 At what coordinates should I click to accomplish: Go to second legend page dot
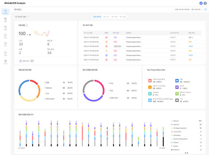[x=187, y=153]
